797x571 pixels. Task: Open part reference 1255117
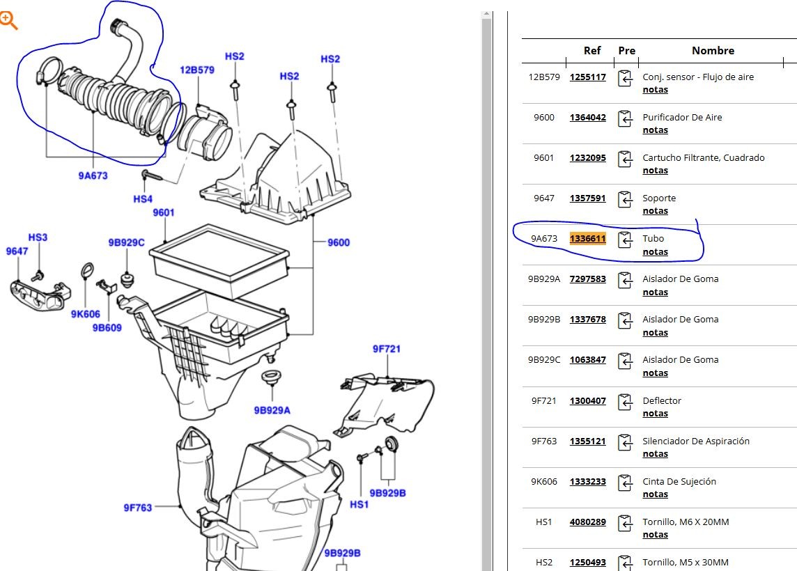(587, 77)
